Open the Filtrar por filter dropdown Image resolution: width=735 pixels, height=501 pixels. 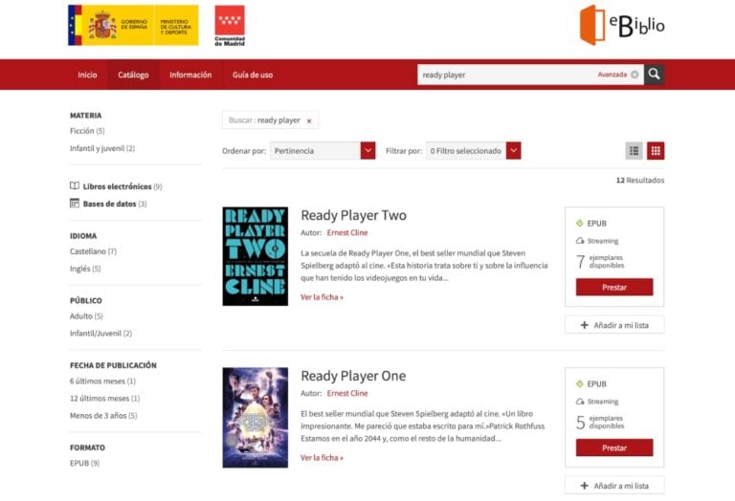click(x=474, y=151)
